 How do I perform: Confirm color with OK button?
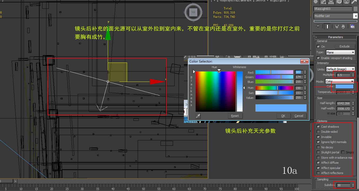(x=283, y=116)
